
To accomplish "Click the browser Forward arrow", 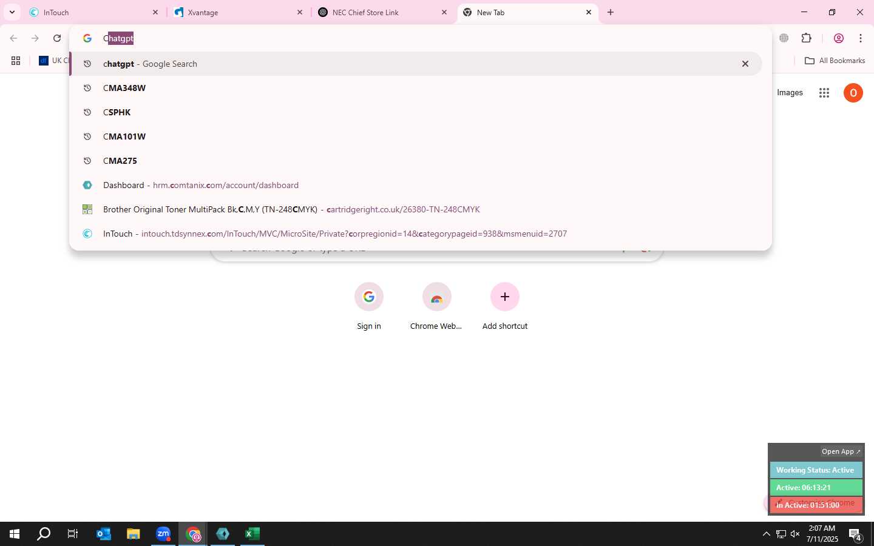I will (35, 38).
